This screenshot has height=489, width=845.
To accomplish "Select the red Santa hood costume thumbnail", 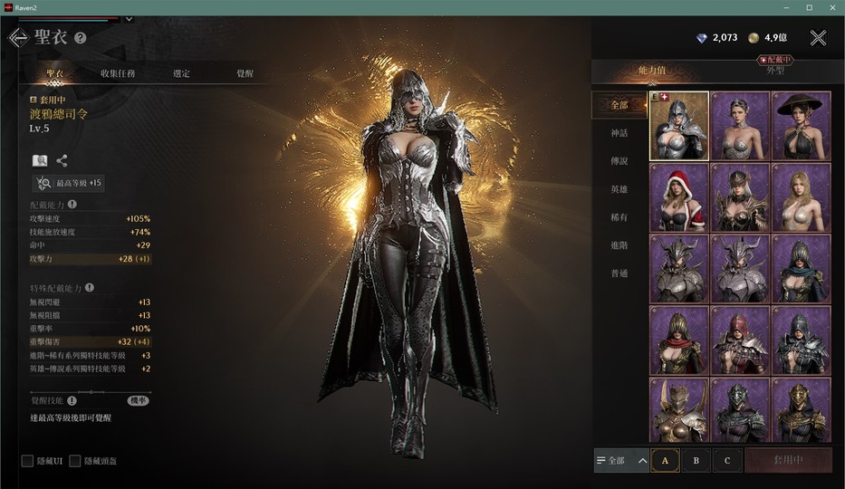I will 679,197.
